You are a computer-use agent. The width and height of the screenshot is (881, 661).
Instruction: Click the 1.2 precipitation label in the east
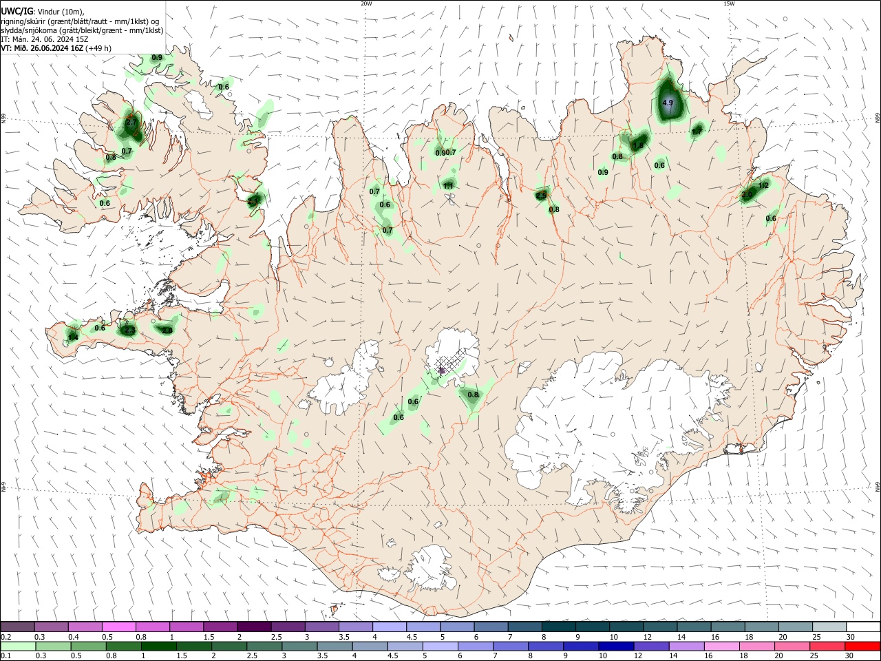(x=763, y=185)
